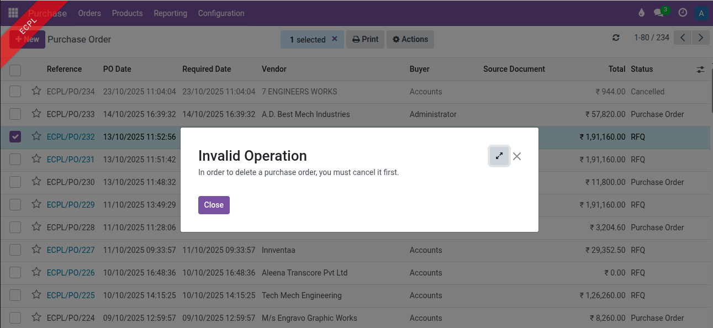This screenshot has height=328, width=713.
Task: Uncheck the selected ECPL/PO/232 row checkbox
Action: coord(15,136)
